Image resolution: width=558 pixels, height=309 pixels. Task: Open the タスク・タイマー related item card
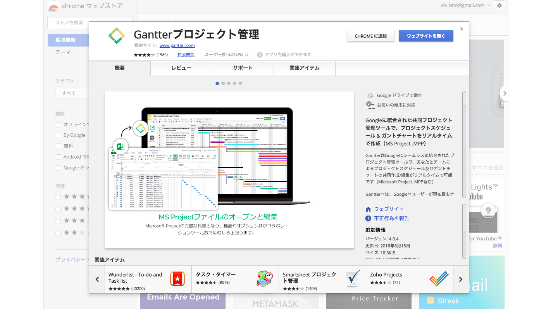[235, 279]
